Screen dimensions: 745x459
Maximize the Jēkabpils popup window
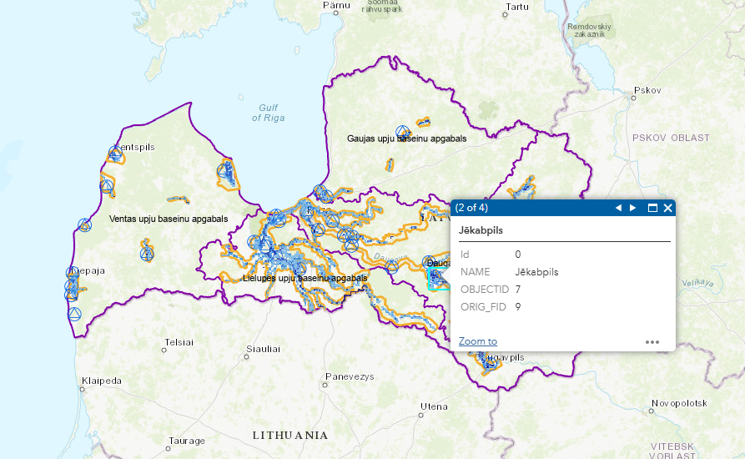tap(652, 208)
